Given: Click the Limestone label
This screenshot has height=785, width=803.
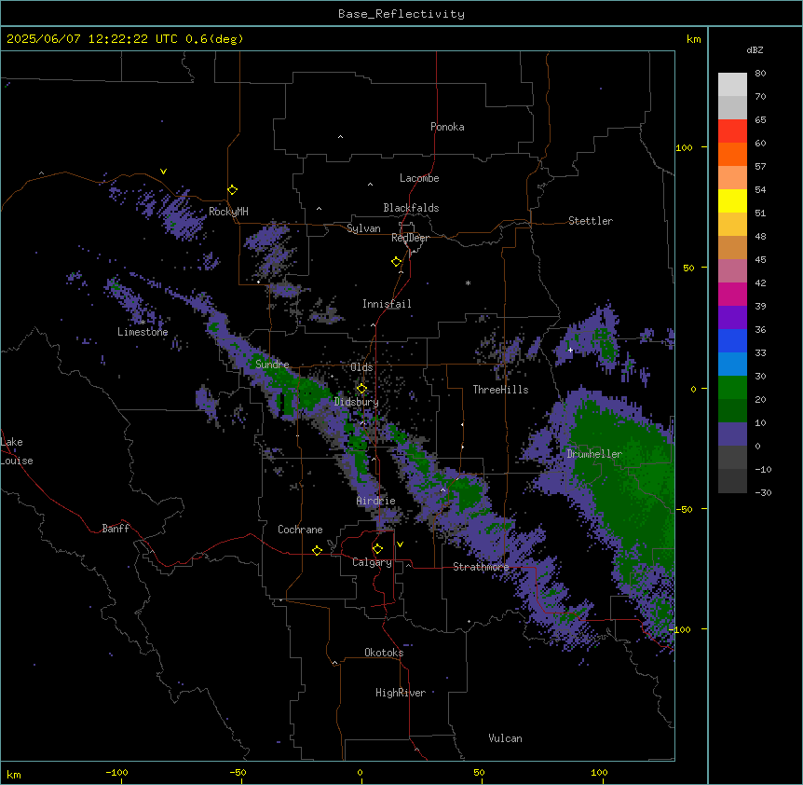Looking at the screenshot, I should click(143, 332).
